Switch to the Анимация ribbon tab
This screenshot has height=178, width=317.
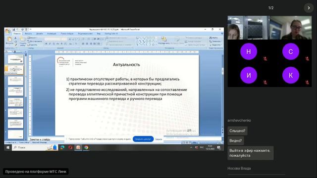[x=52, y=34]
